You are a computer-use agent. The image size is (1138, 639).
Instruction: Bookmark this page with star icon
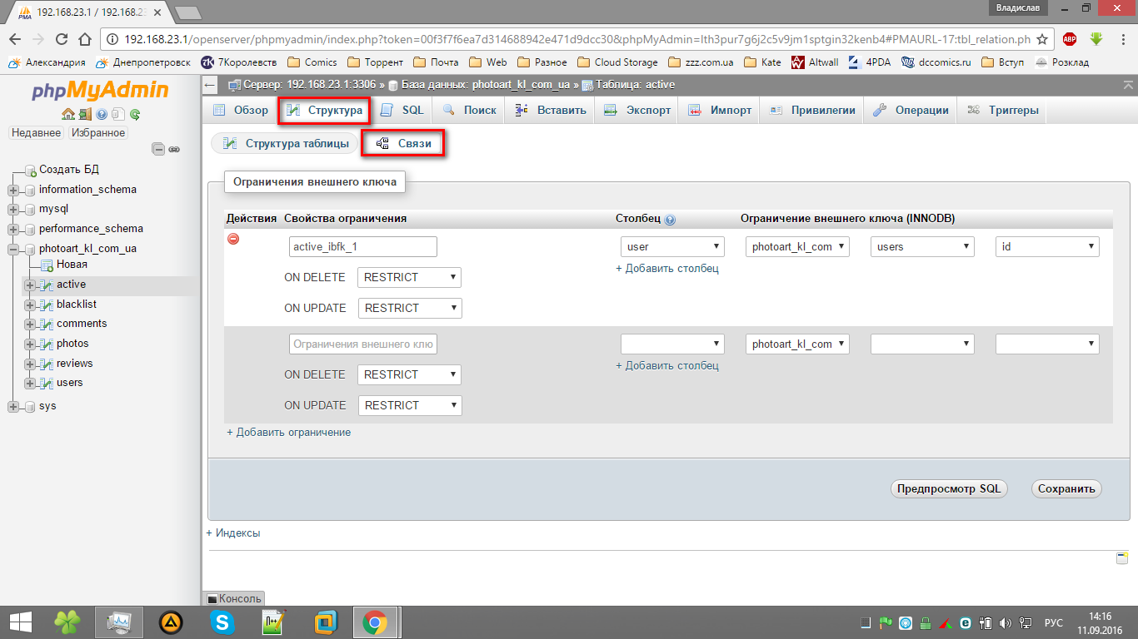1041,39
